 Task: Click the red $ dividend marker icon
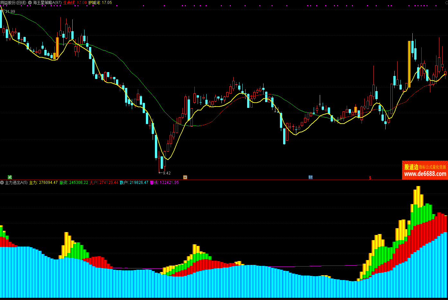click(370, 178)
